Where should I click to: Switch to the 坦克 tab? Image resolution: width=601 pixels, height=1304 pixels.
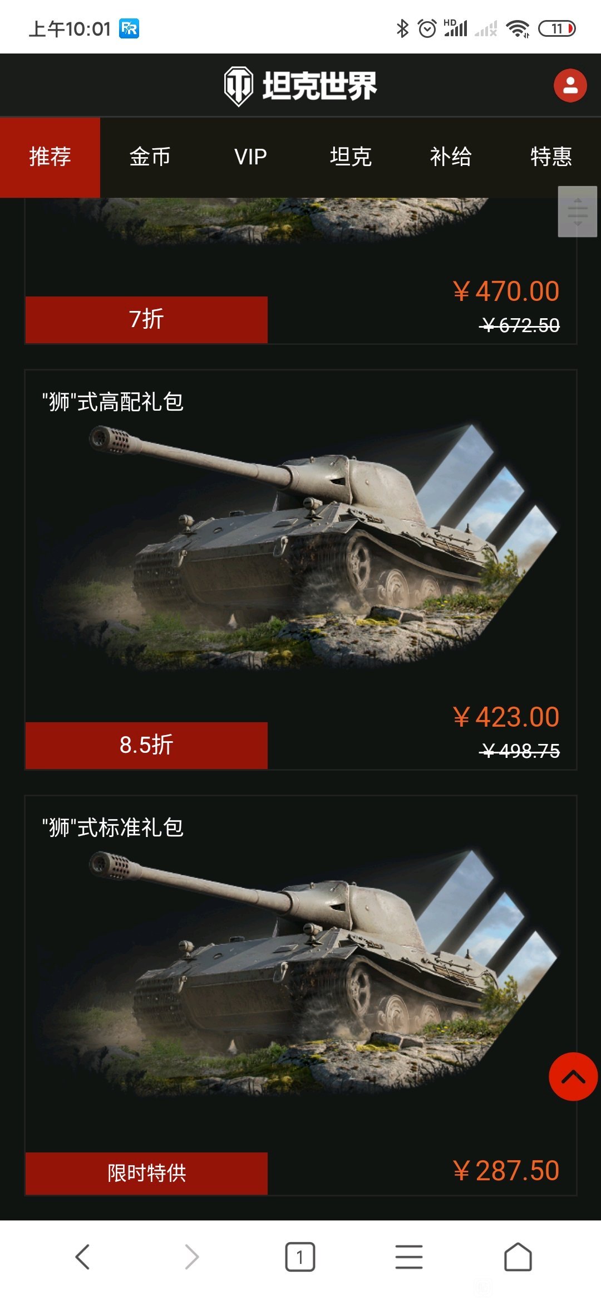click(351, 157)
